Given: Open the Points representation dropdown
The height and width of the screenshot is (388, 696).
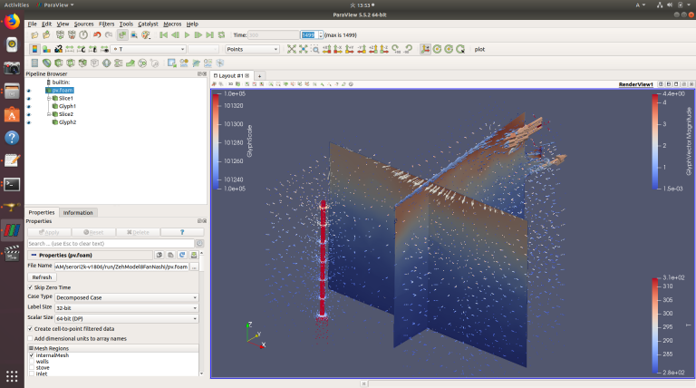Looking at the screenshot, I should pos(252,49).
